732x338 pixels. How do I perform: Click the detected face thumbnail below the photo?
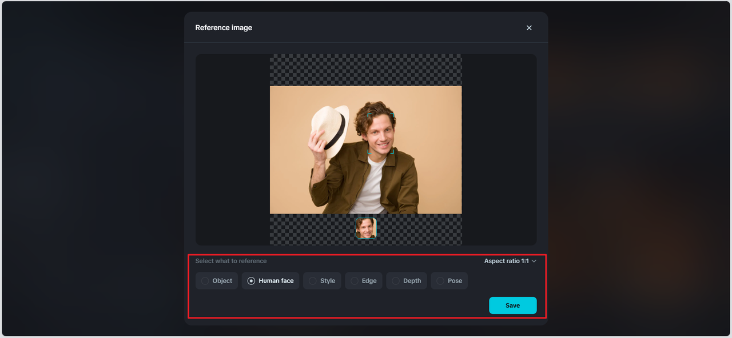[x=366, y=228]
